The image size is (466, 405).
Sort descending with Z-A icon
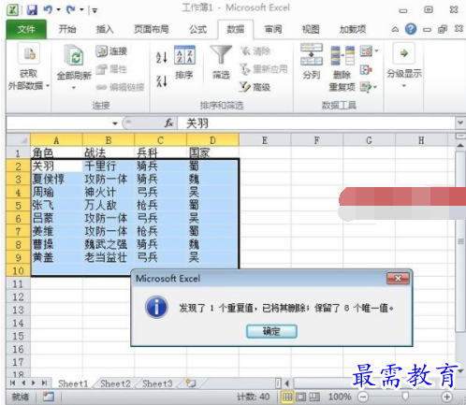pos(162,81)
